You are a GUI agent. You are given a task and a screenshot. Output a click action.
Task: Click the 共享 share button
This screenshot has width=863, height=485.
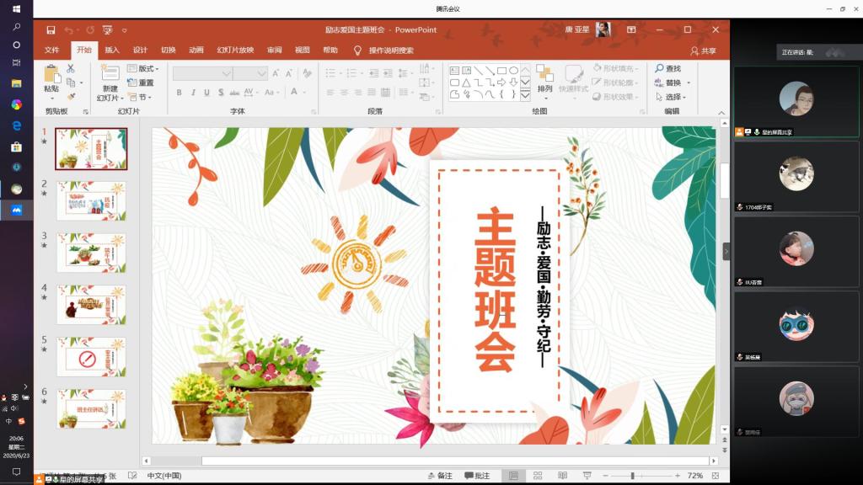click(704, 51)
